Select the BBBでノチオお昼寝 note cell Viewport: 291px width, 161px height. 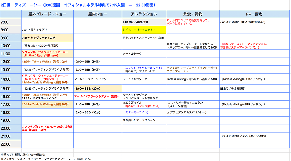click(x=255, y=89)
